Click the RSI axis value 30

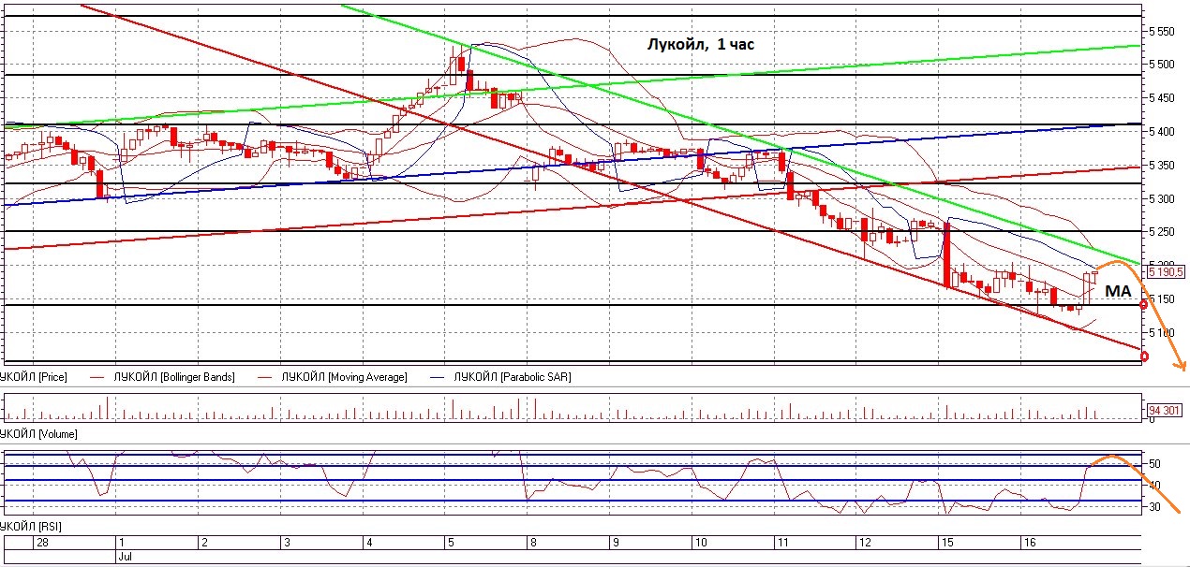(1156, 507)
